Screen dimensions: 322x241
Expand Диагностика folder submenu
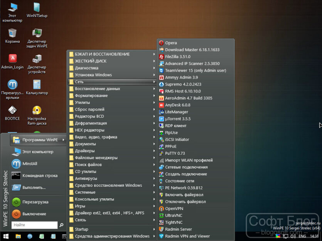[112, 68]
